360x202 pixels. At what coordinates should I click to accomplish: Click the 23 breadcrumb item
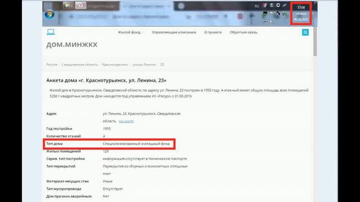[x=162, y=65]
